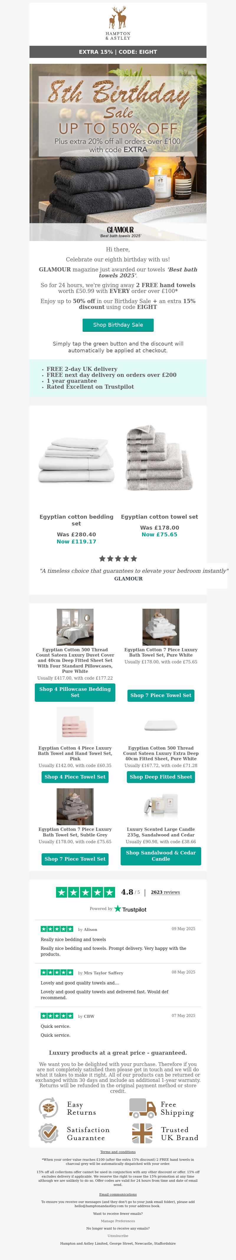236x1260 pixels.
Task: Click the Free Shipping truck icon
Action: (x=143, y=1108)
